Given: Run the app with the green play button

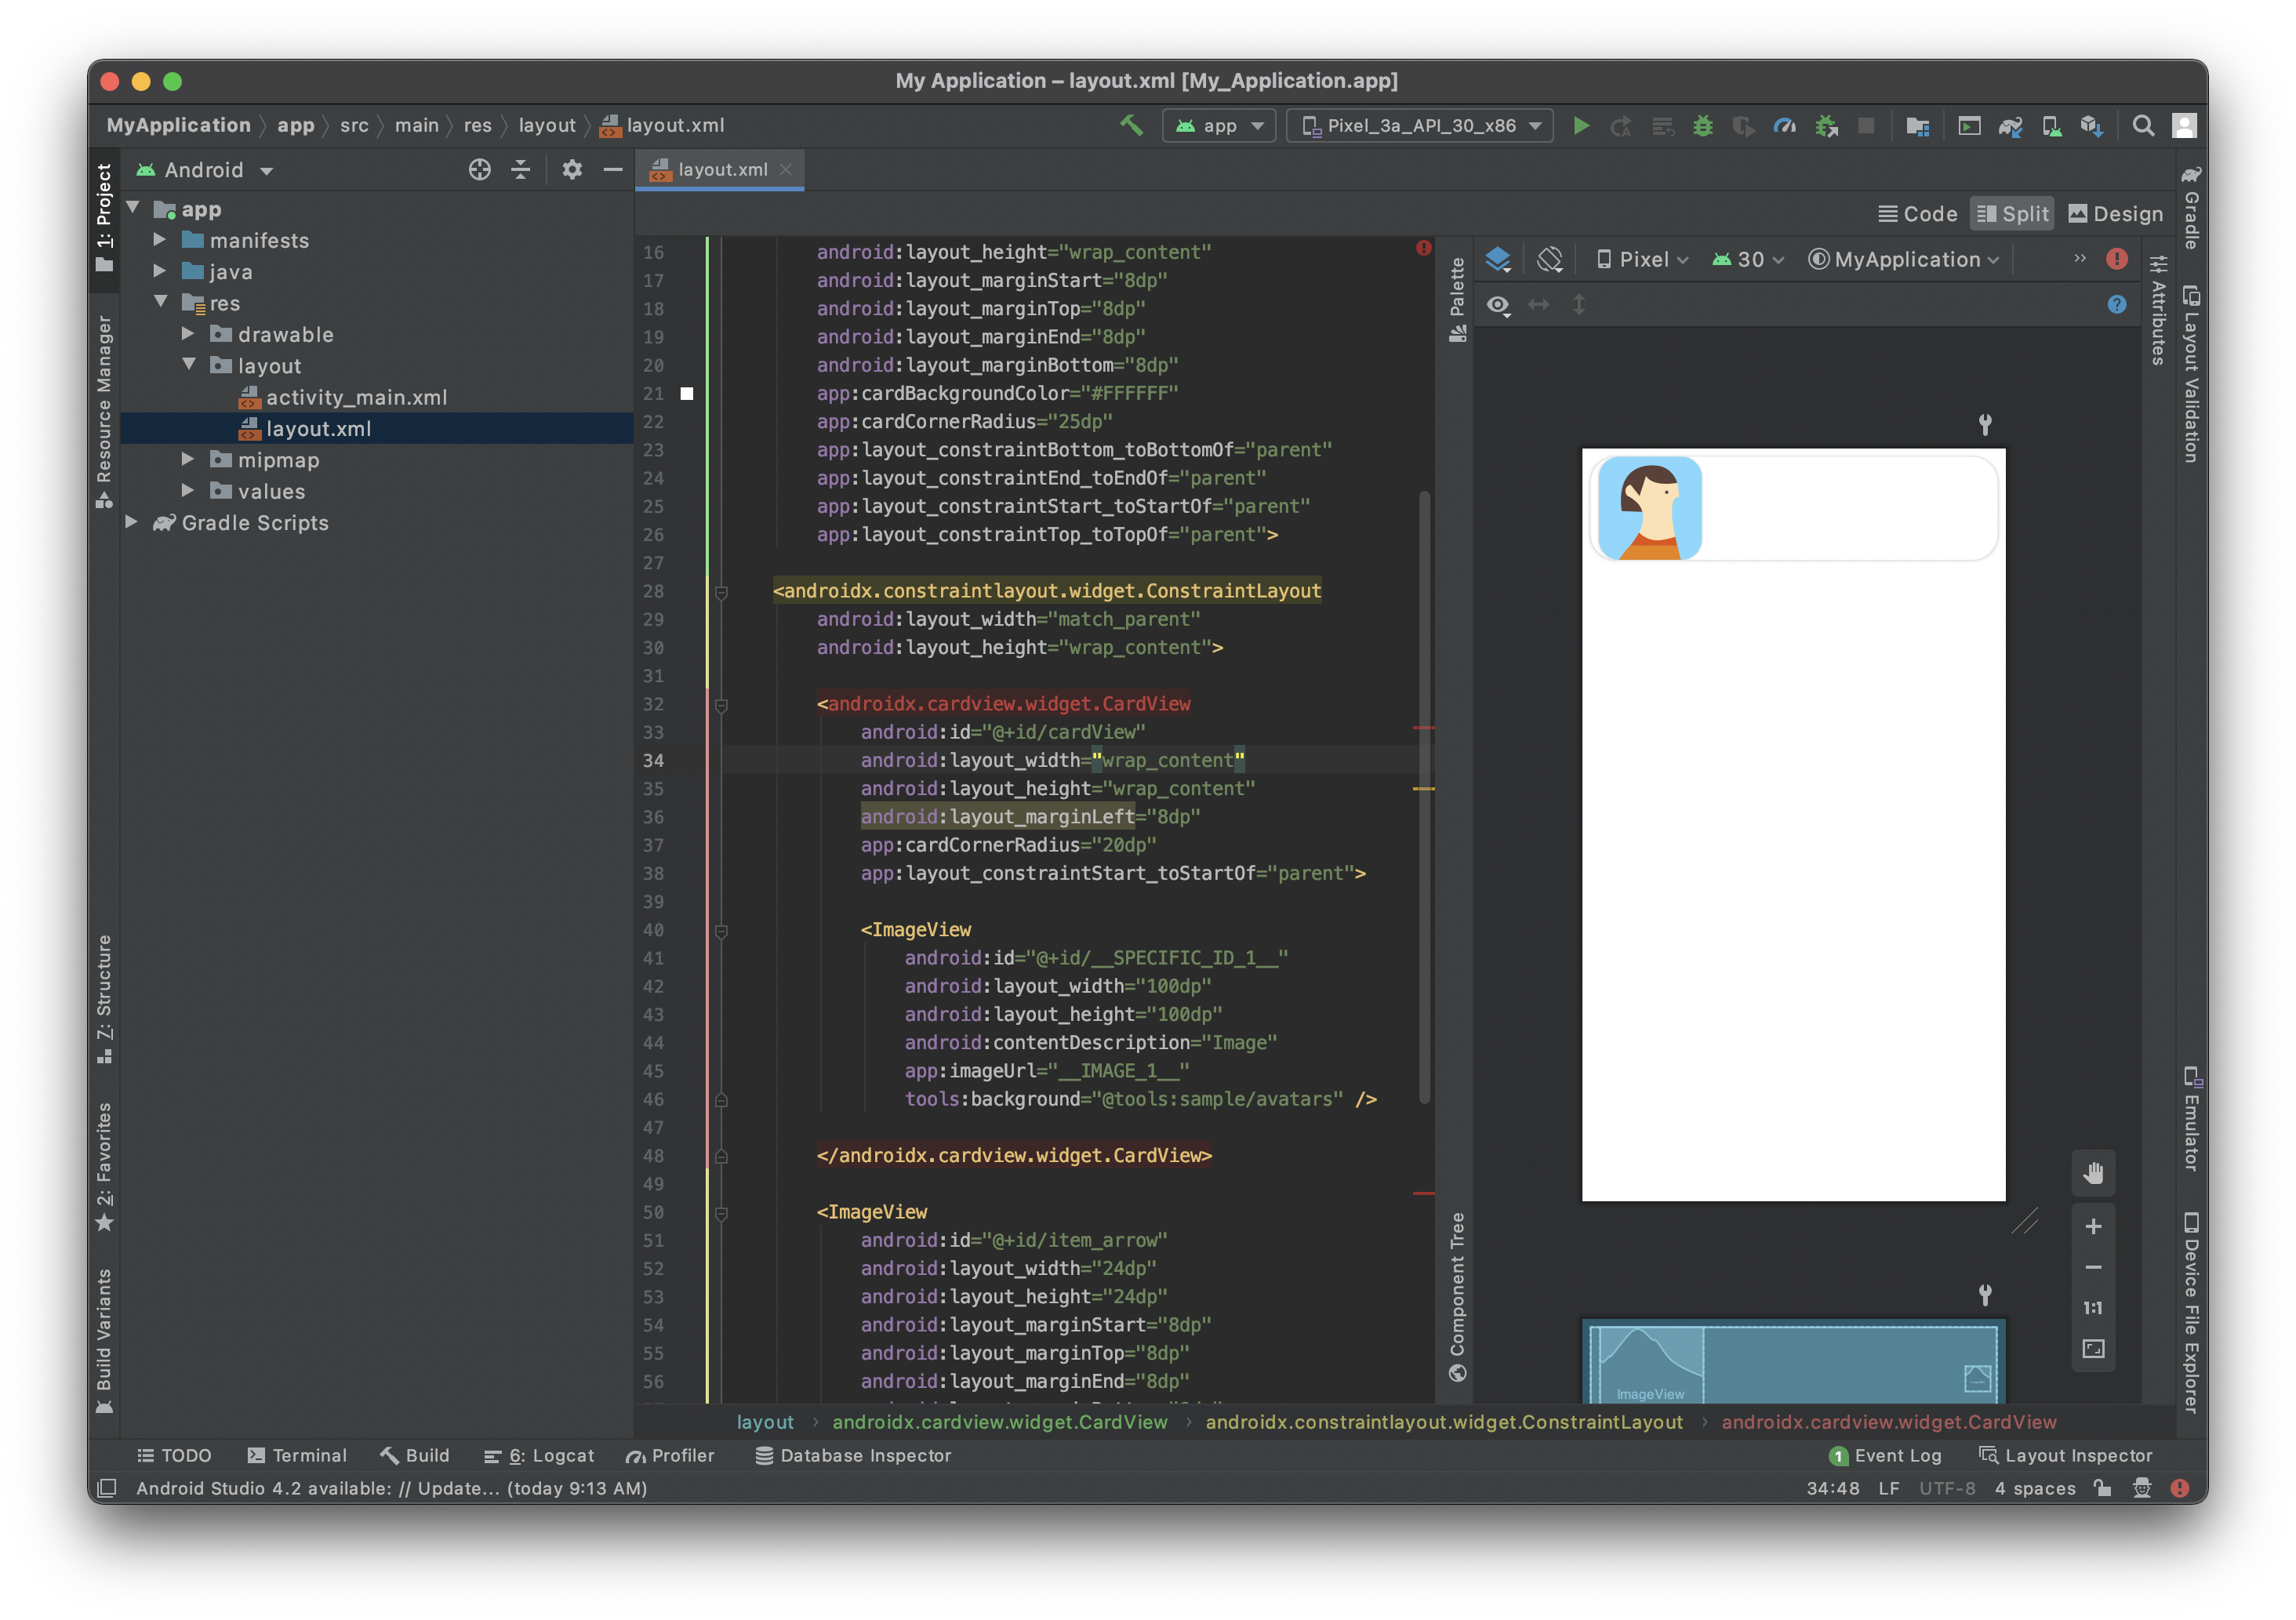Looking at the screenshot, I should [1581, 125].
